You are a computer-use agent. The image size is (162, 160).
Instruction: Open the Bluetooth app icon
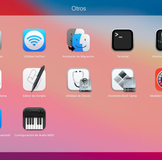[x=1, y=119]
